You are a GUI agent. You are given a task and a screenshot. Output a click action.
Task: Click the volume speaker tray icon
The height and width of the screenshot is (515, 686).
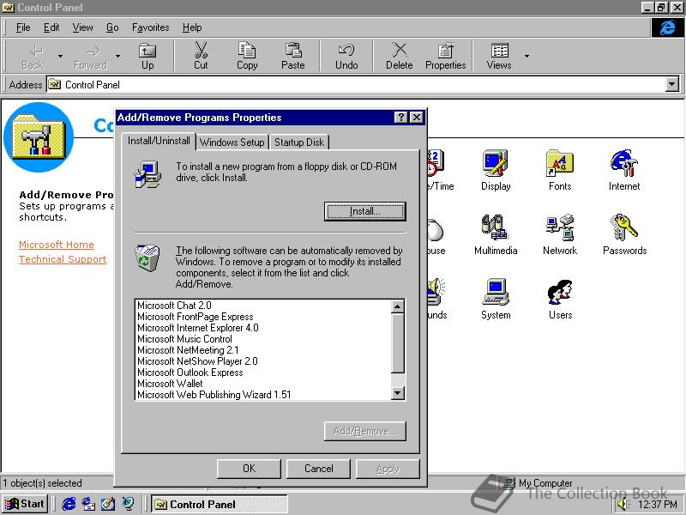tap(622, 505)
